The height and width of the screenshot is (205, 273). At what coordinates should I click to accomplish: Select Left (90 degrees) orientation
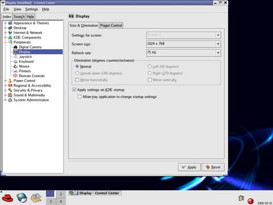point(150,66)
